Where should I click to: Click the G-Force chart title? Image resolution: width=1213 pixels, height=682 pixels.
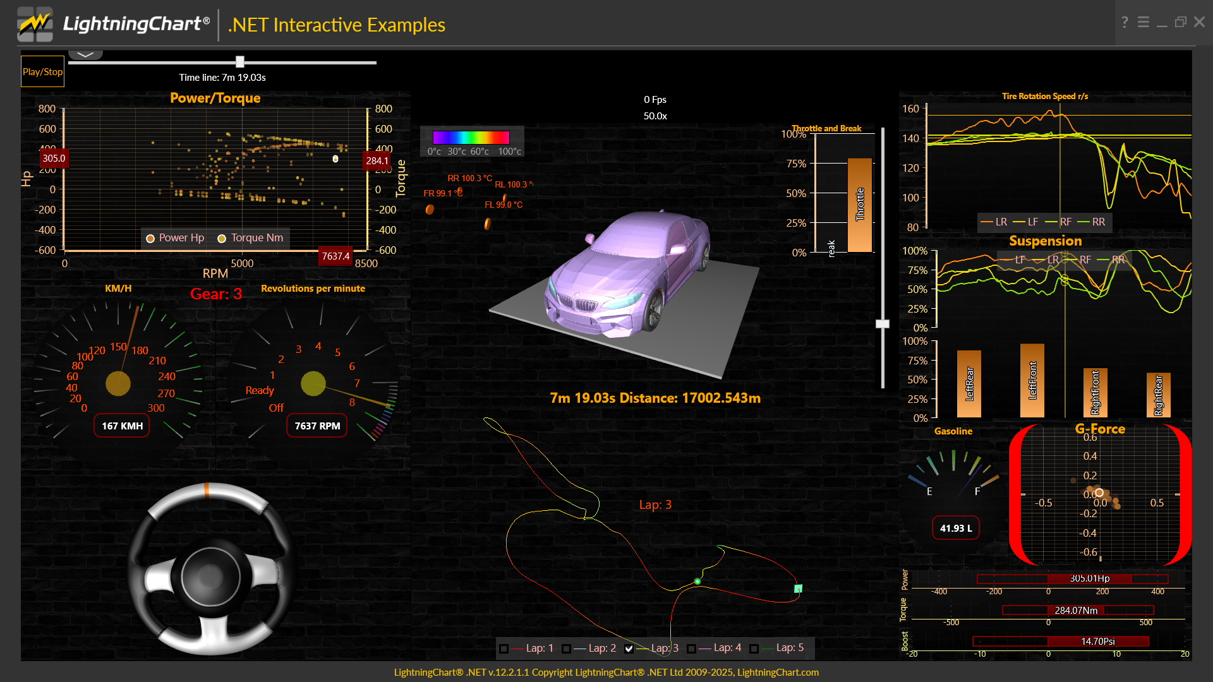pyautogui.click(x=1100, y=429)
